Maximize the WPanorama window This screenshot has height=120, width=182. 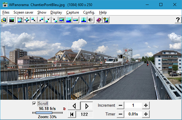[x=161, y=5]
